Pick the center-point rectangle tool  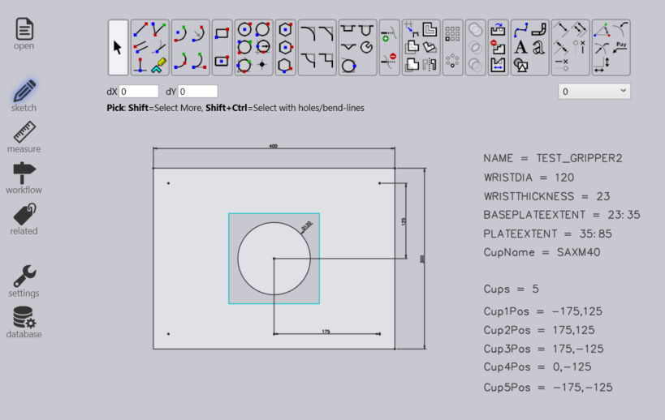tap(222, 61)
